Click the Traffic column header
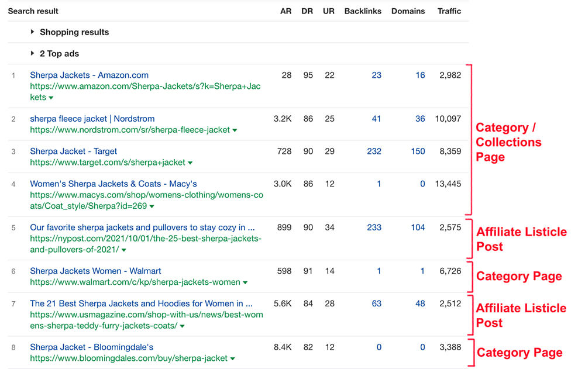The height and width of the screenshot is (369, 585). tap(449, 11)
